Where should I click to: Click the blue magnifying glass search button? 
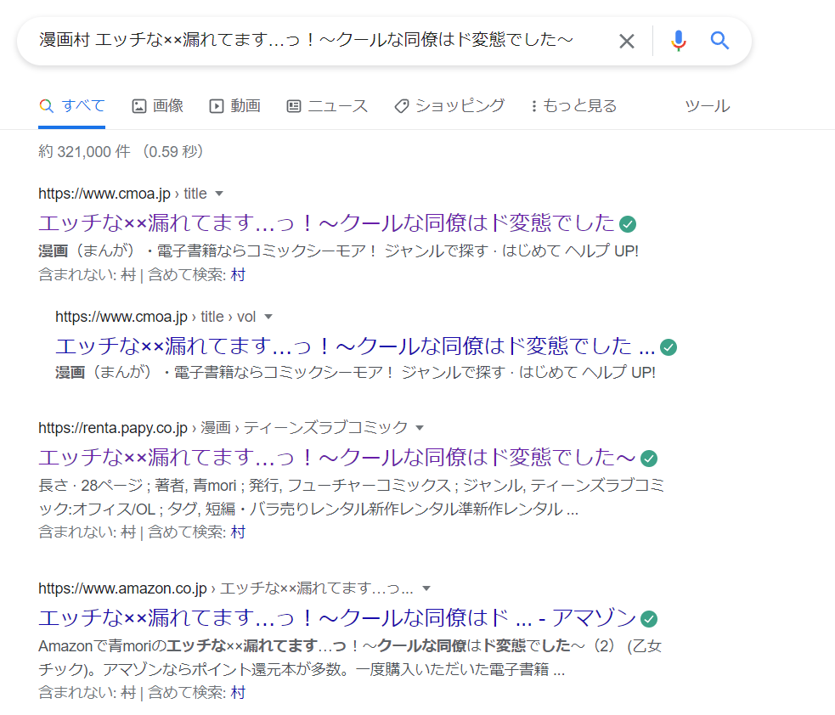(719, 41)
